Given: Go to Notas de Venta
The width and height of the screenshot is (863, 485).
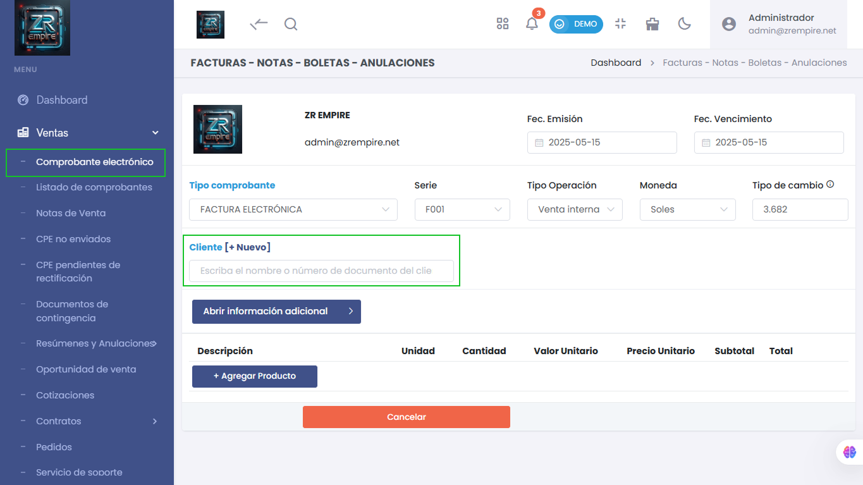Looking at the screenshot, I should click(x=71, y=213).
